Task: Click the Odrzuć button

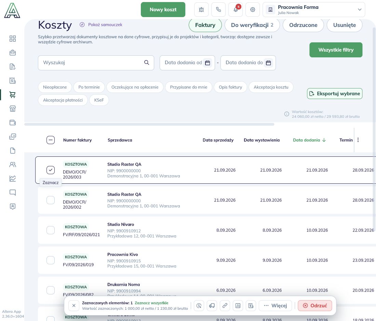Action: click(x=315, y=306)
